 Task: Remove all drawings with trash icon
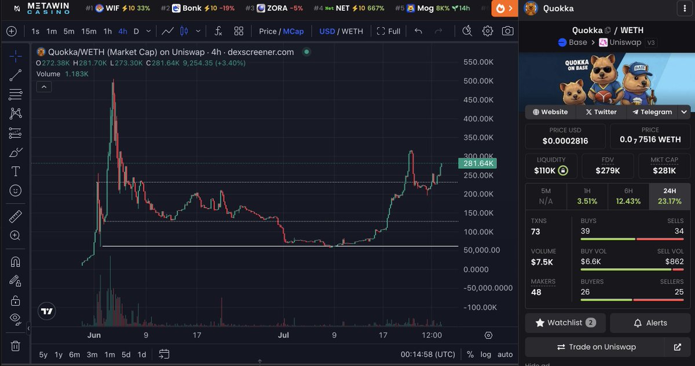pyautogui.click(x=16, y=346)
